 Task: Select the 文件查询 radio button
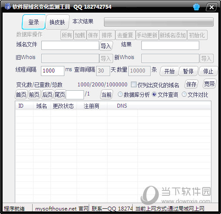point(154,95)
